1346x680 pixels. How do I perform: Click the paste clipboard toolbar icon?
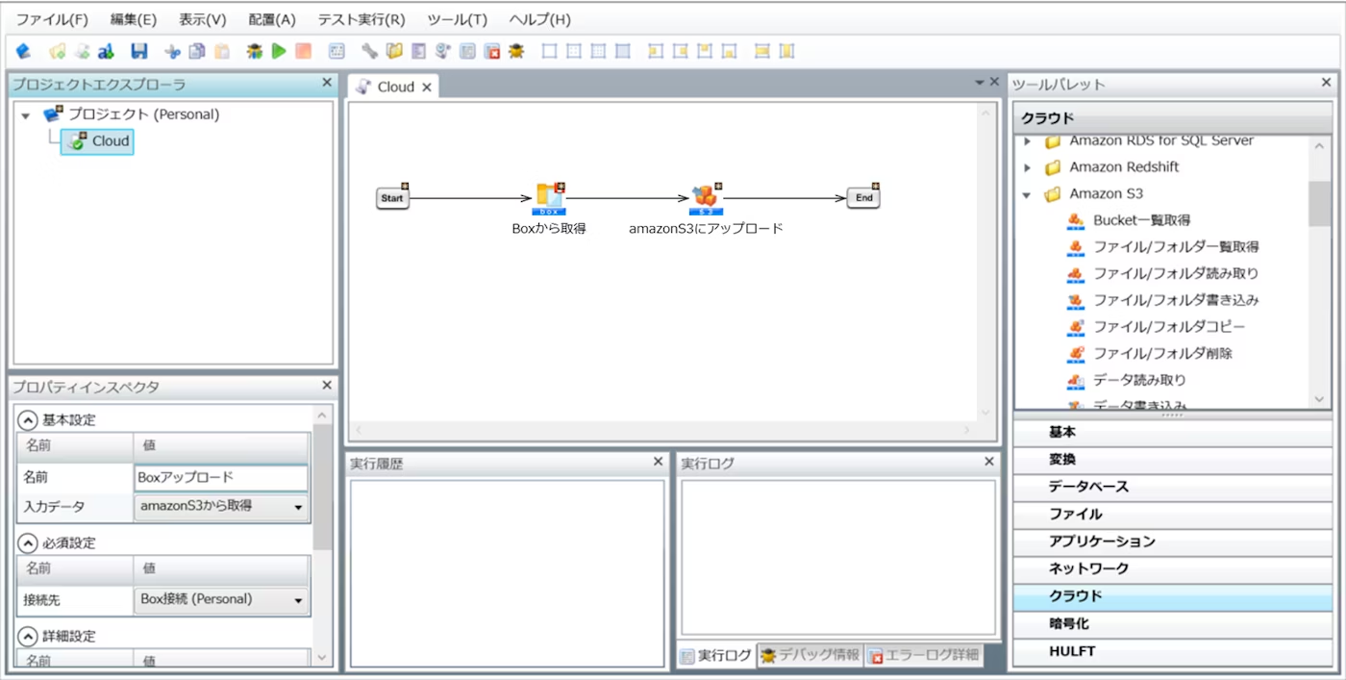click(x=222, y=51)
